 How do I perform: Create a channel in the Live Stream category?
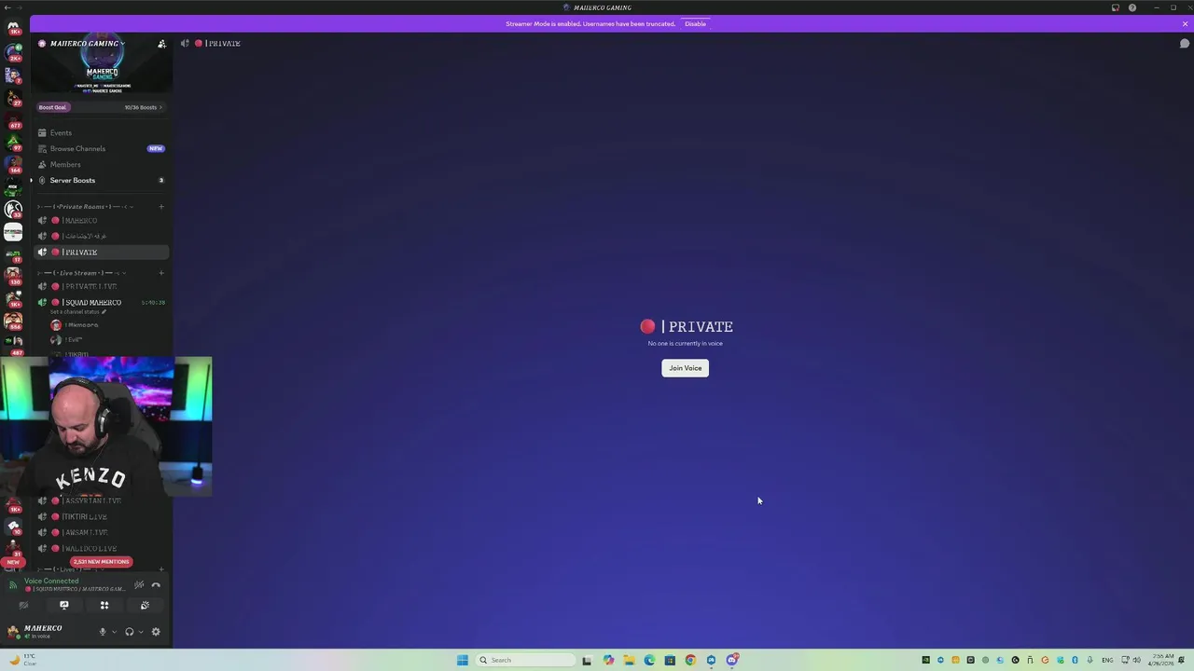point(161,273)
